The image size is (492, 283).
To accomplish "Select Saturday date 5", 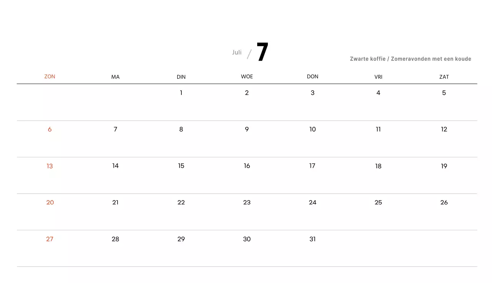I will click(x=444, y=93).
